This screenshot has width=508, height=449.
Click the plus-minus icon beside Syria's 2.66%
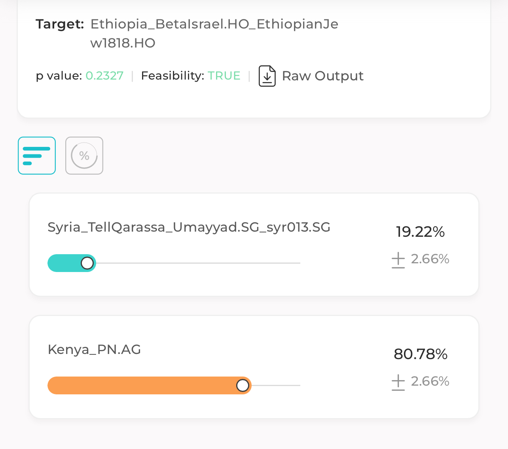(398, 260)
